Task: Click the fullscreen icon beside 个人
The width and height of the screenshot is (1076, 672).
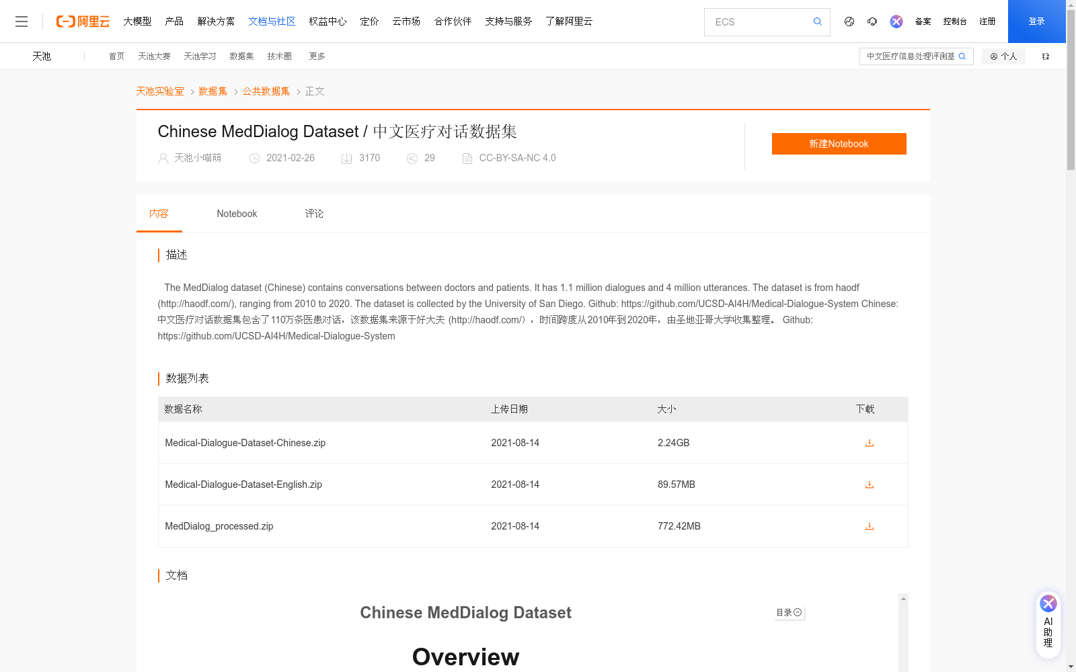Action: pos(1046,56)
